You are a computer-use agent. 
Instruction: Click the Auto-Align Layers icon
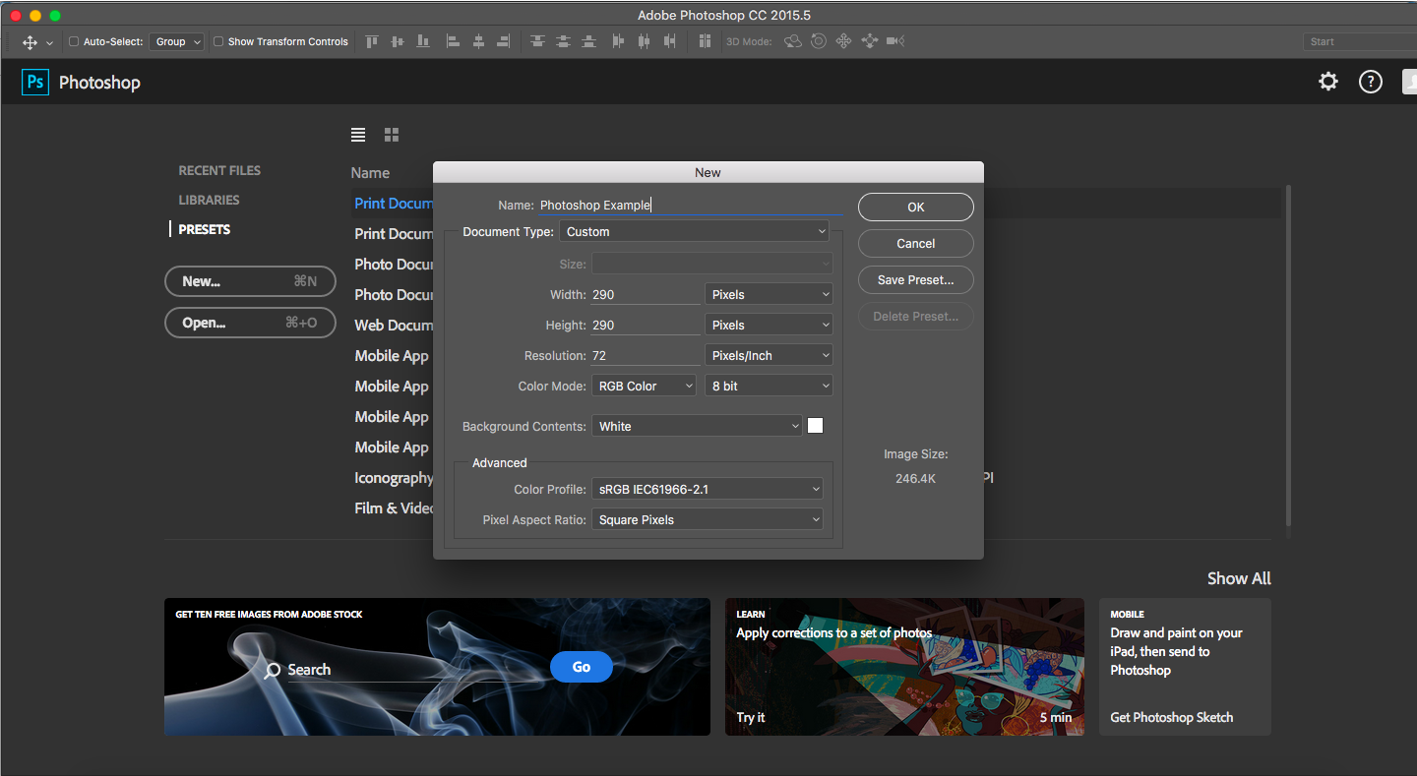705,41
